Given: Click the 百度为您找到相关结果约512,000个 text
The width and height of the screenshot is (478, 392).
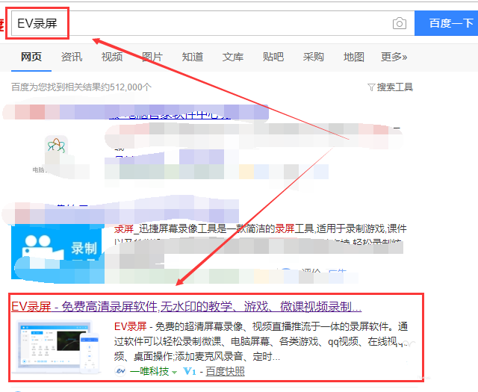Looking at the screenshot, I should pos(81,87).
